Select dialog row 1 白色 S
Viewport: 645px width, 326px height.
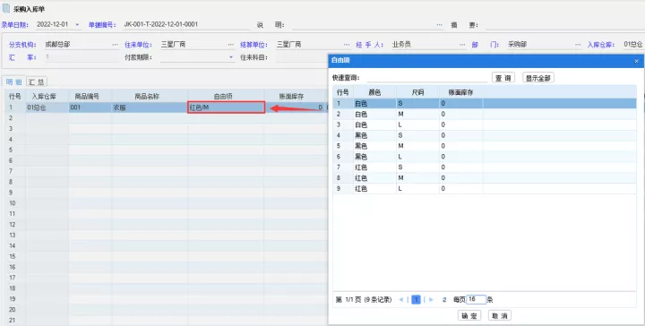click(485, 104)
